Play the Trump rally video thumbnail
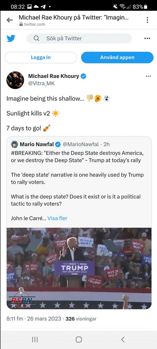 (x=79, y=268)
